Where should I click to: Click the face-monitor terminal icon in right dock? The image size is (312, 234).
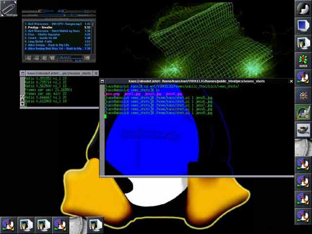point(303,43)
